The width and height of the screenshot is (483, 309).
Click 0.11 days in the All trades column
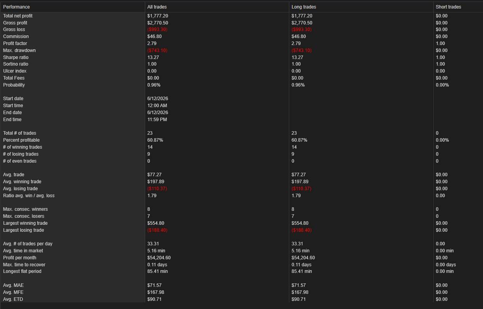pos(157,265)
